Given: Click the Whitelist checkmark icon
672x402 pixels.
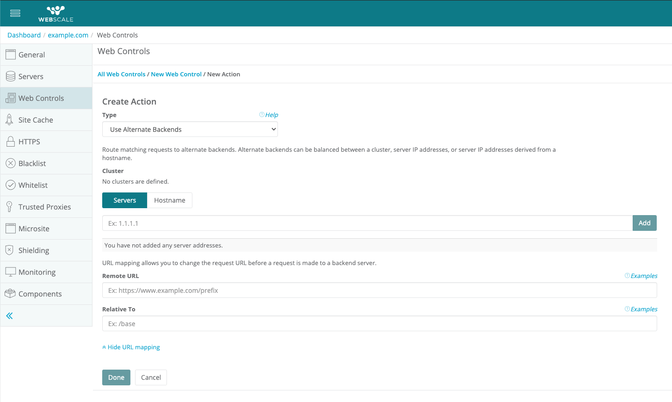Looking at the screenshot, I should (10, 185).
